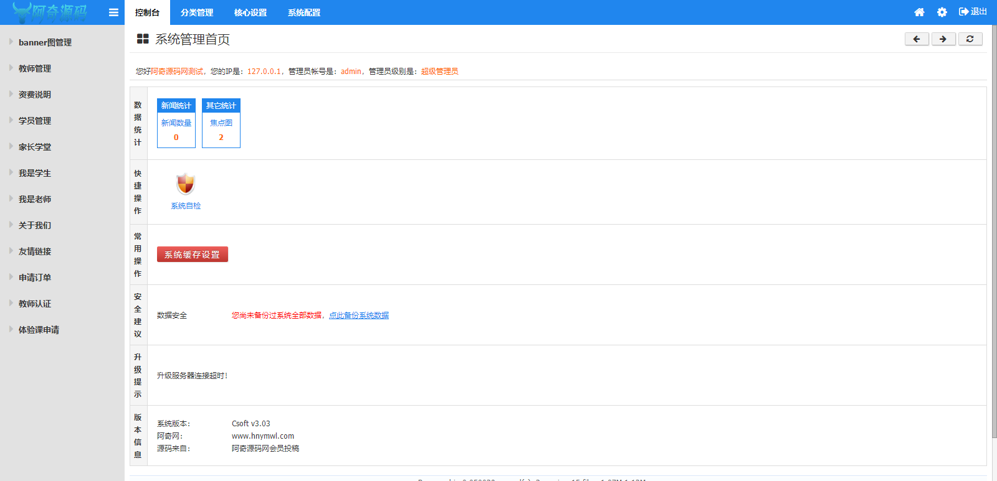Expand the 家长学堂 arrow
Image resolution: width=997 pixels, height=481 pixels.
coord(11,146)
